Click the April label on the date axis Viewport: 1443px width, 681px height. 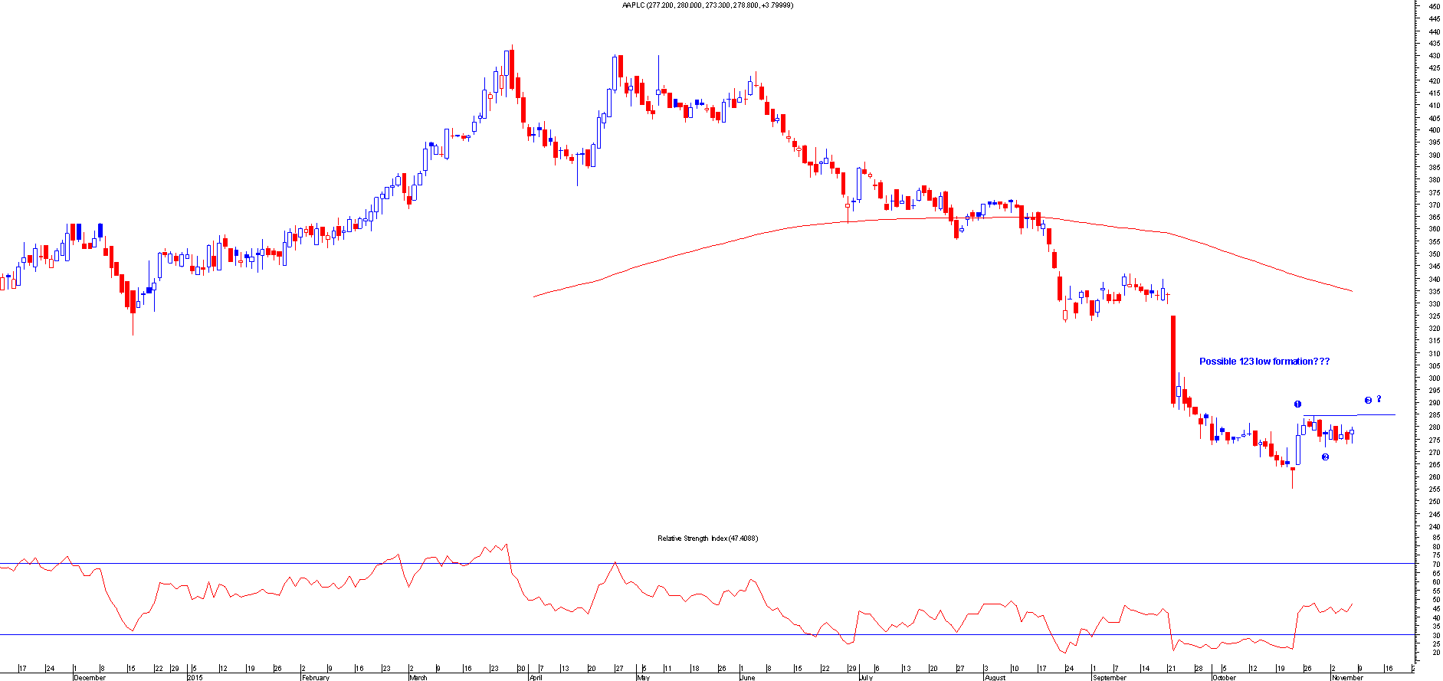pyautogui.click(x=536, y=677)
